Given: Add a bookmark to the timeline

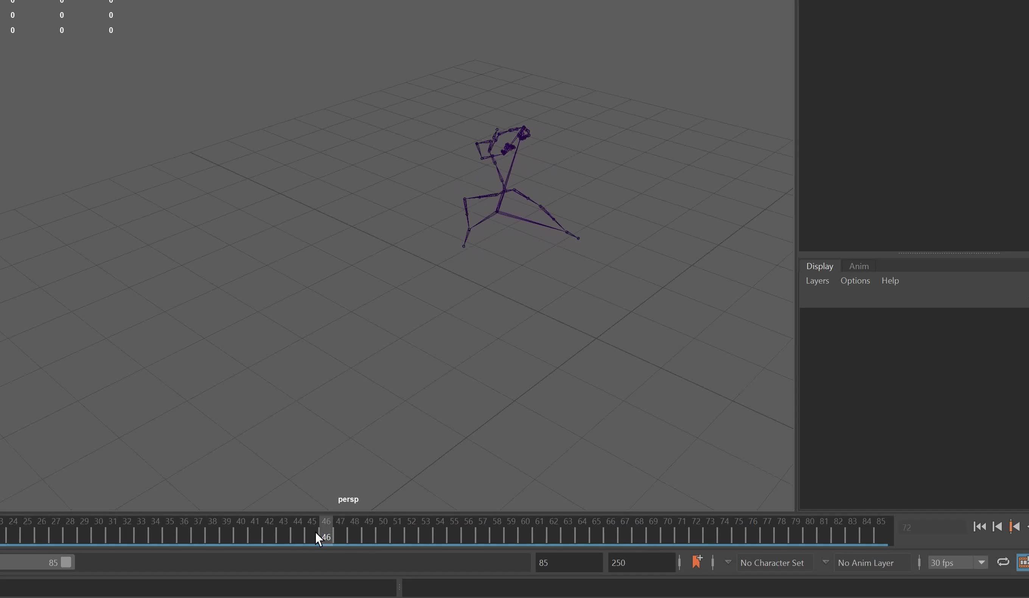Looking at the screenshot, I should tap(697, 562).
